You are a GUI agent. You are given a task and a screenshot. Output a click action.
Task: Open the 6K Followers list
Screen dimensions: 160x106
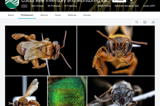54,6
